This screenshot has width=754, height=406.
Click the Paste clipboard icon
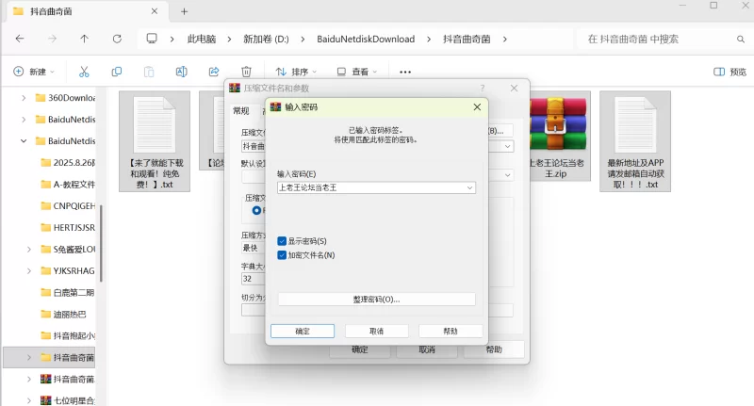(x=149, y=72)
